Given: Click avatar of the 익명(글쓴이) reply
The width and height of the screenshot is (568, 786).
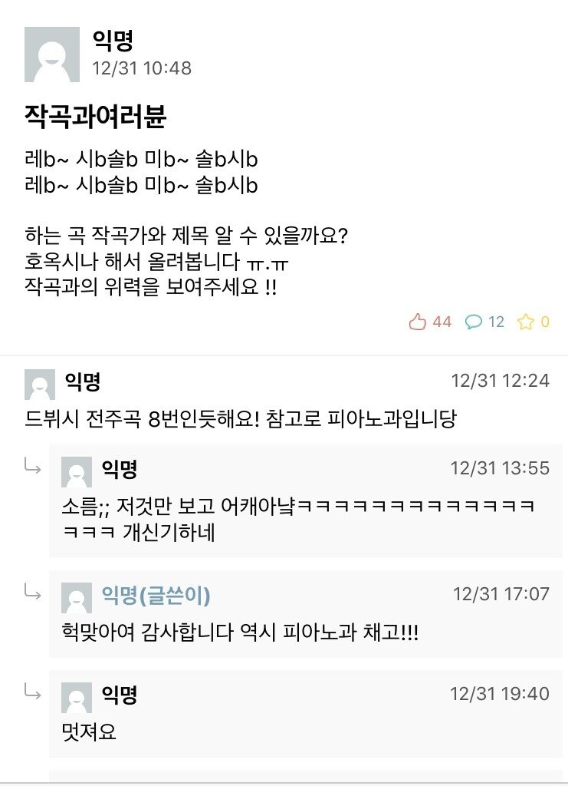Looking at the screenshot, I should (x=76, y=598).
